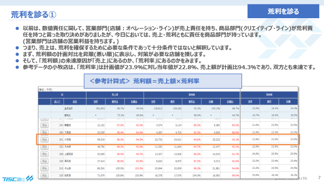This screenshot has height=182, width=324.
Task: Click the TISC company logo
Action: pos(18,178)
